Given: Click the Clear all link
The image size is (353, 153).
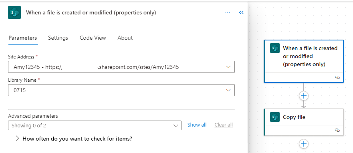Looking at the screenshot, I should coord(224,125).
